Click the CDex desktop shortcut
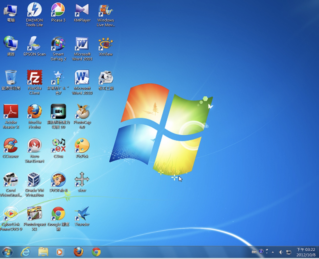The height and width of the screenshot is (259, 319). click(58, 148)
